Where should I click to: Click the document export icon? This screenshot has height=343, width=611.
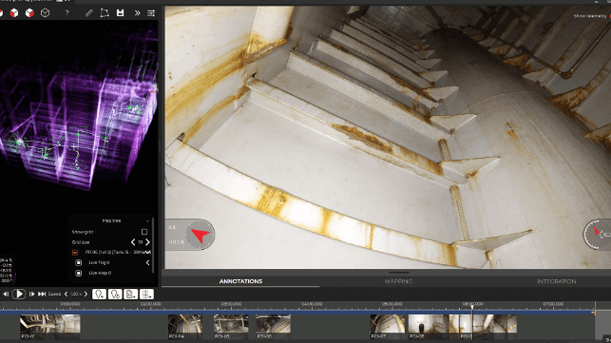pyautogui.click(x=130, y=294)
